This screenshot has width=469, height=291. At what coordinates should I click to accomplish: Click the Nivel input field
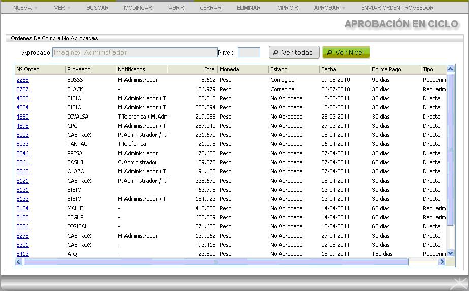[249, 52]
